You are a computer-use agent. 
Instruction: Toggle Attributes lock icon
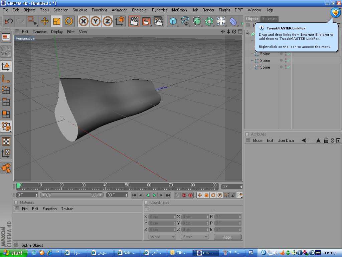coord(326,141)
